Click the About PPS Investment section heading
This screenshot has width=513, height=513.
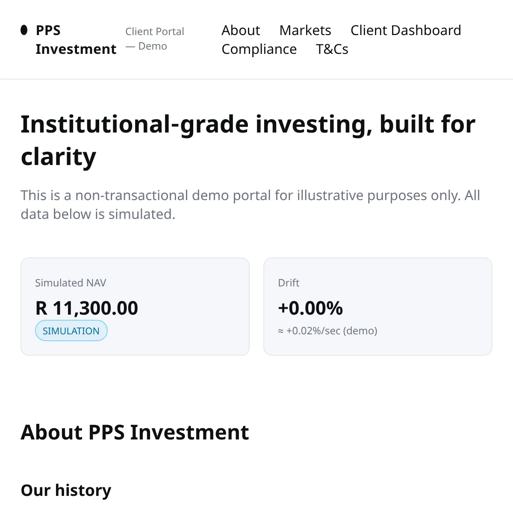coord(135,432)
